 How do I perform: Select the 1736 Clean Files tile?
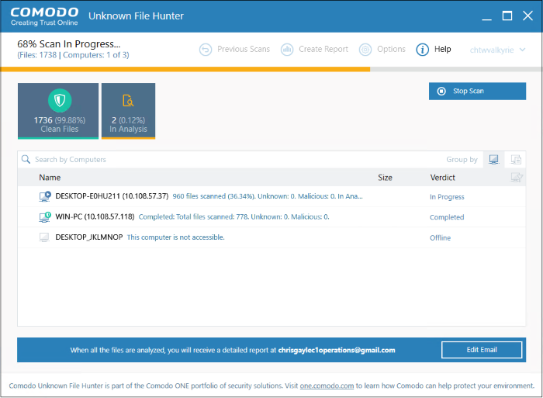58,111
